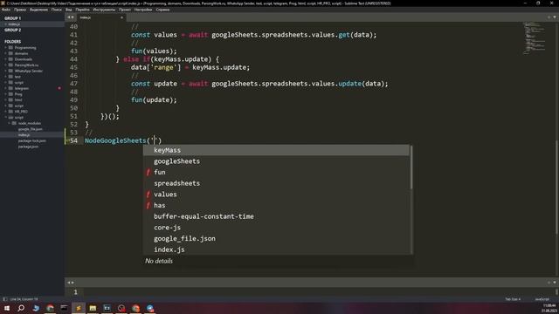Viewport: 559px width, 314px height.
Task: Expand the WhatsApp Sender folder
Action: pos(6,71)
